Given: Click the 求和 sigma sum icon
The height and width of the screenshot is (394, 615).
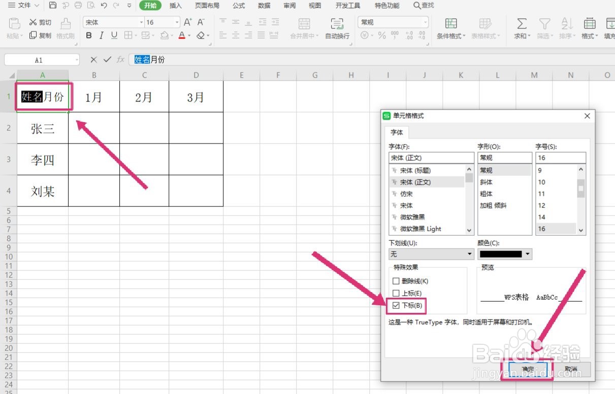Looking at the screenshot, I should (x=522, y=24).
